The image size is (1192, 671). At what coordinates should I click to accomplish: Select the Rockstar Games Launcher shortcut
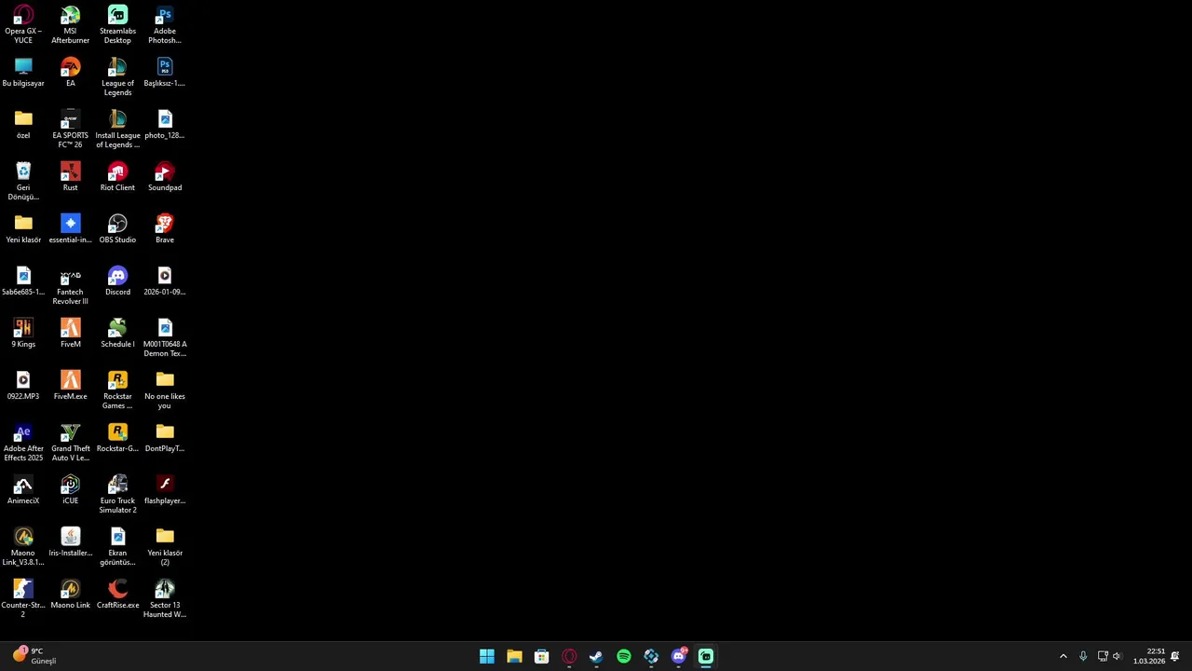(117, 390)
